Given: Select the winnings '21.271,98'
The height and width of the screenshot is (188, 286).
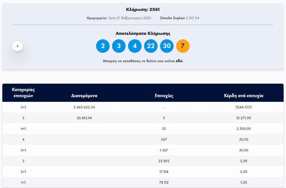Looking at the screenshot, I should (x=243, y=118).
